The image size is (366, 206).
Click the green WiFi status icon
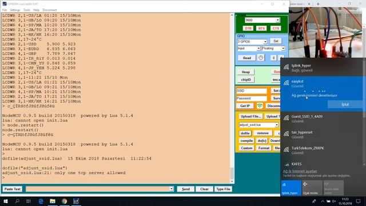pyautogui.click(x=260, y=106)
